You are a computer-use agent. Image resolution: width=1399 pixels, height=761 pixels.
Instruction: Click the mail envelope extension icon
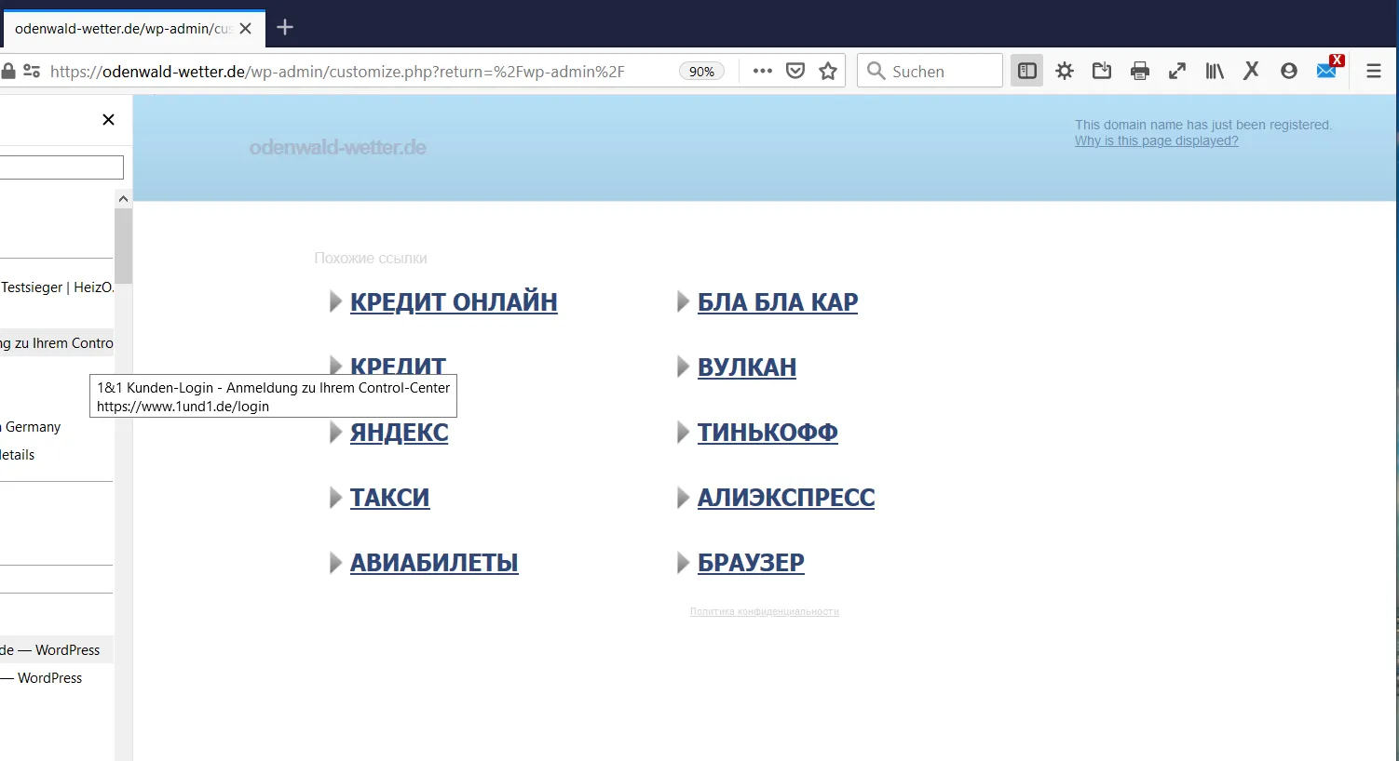click(x=1329, y=68)
